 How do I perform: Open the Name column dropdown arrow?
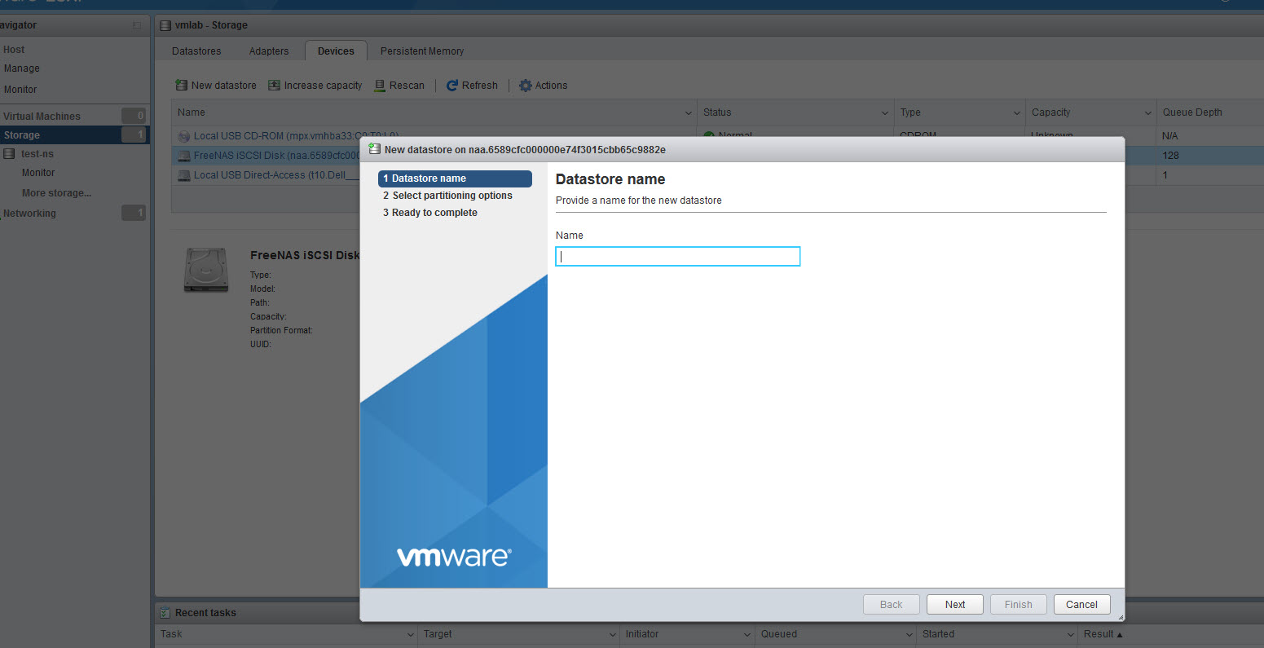coord(689,113)
